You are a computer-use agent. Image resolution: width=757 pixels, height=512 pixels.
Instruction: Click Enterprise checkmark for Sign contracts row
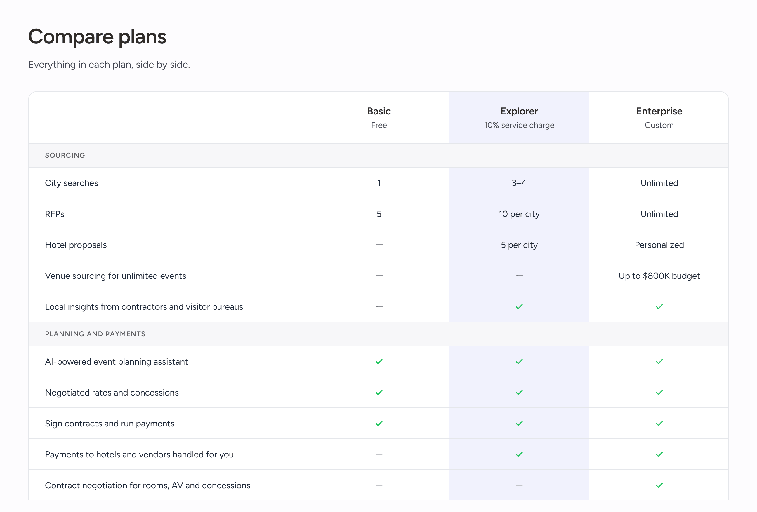coord(659,424)
